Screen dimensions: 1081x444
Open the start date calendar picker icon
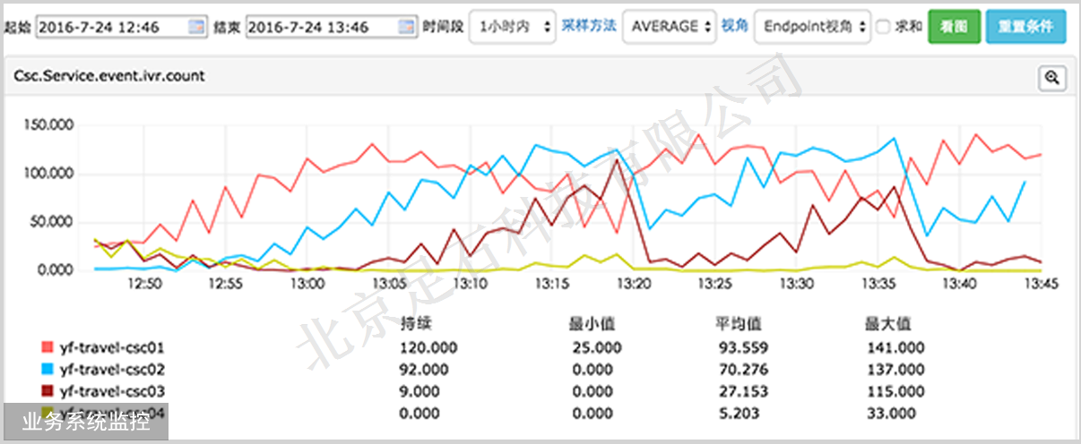point(197,27)
